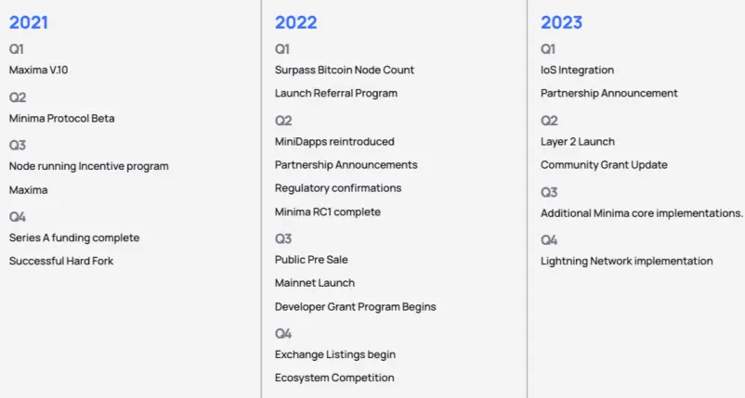Select IoS Integration under 2023
The width and height of the screenshot is (745, 398).
577,71
